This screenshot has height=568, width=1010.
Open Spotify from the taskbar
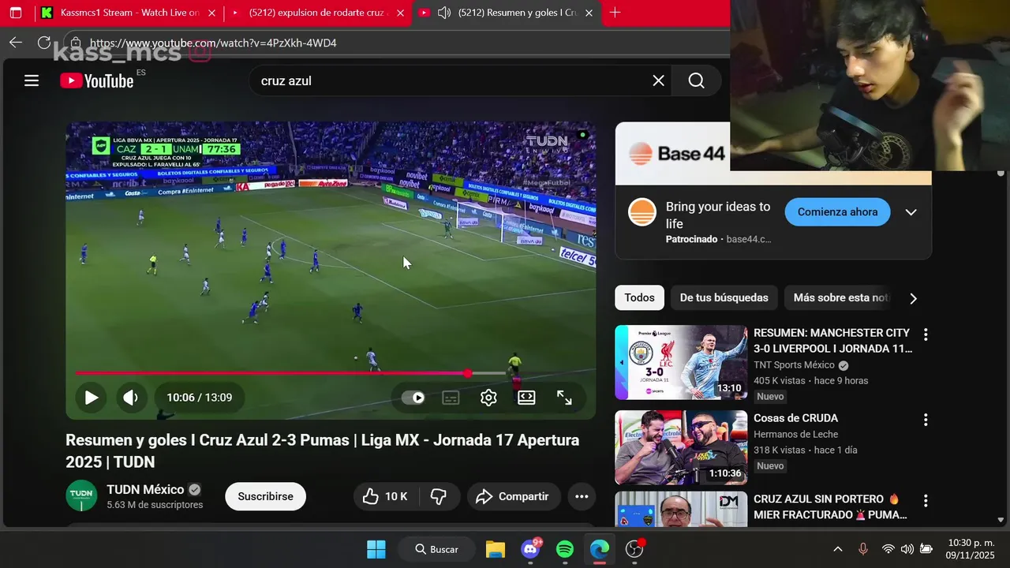[565, 549]
